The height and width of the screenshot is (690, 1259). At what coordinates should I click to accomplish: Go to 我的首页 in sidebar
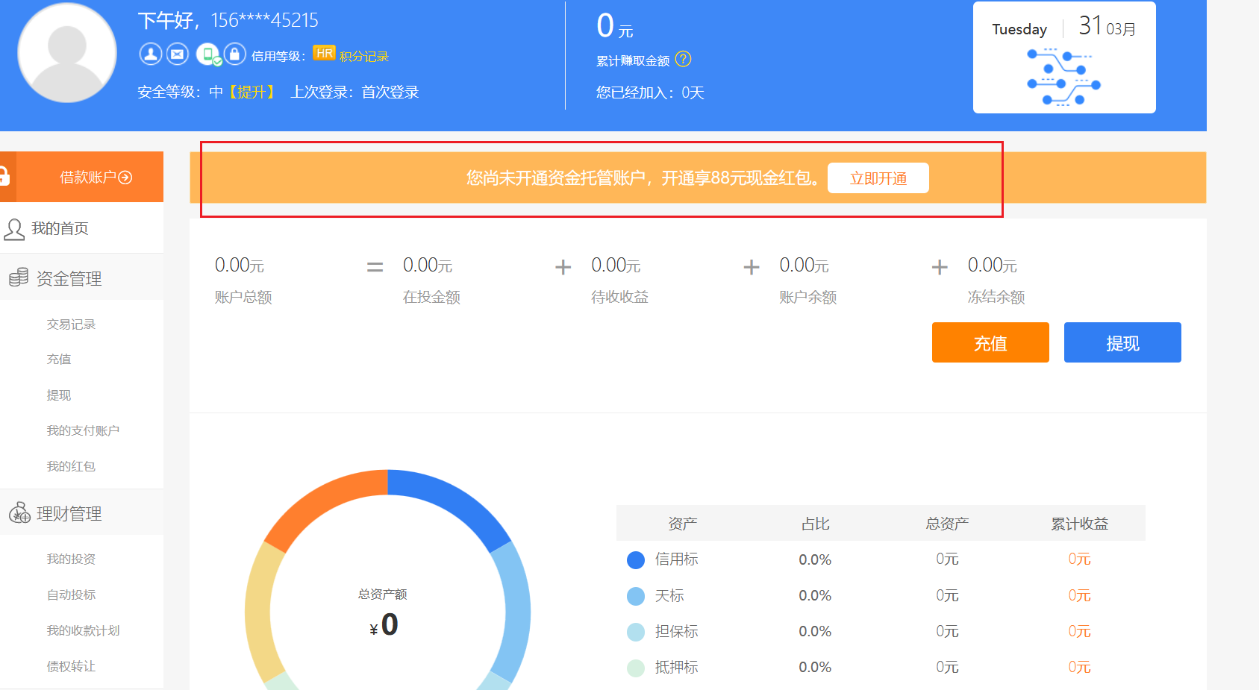(60, 228)
